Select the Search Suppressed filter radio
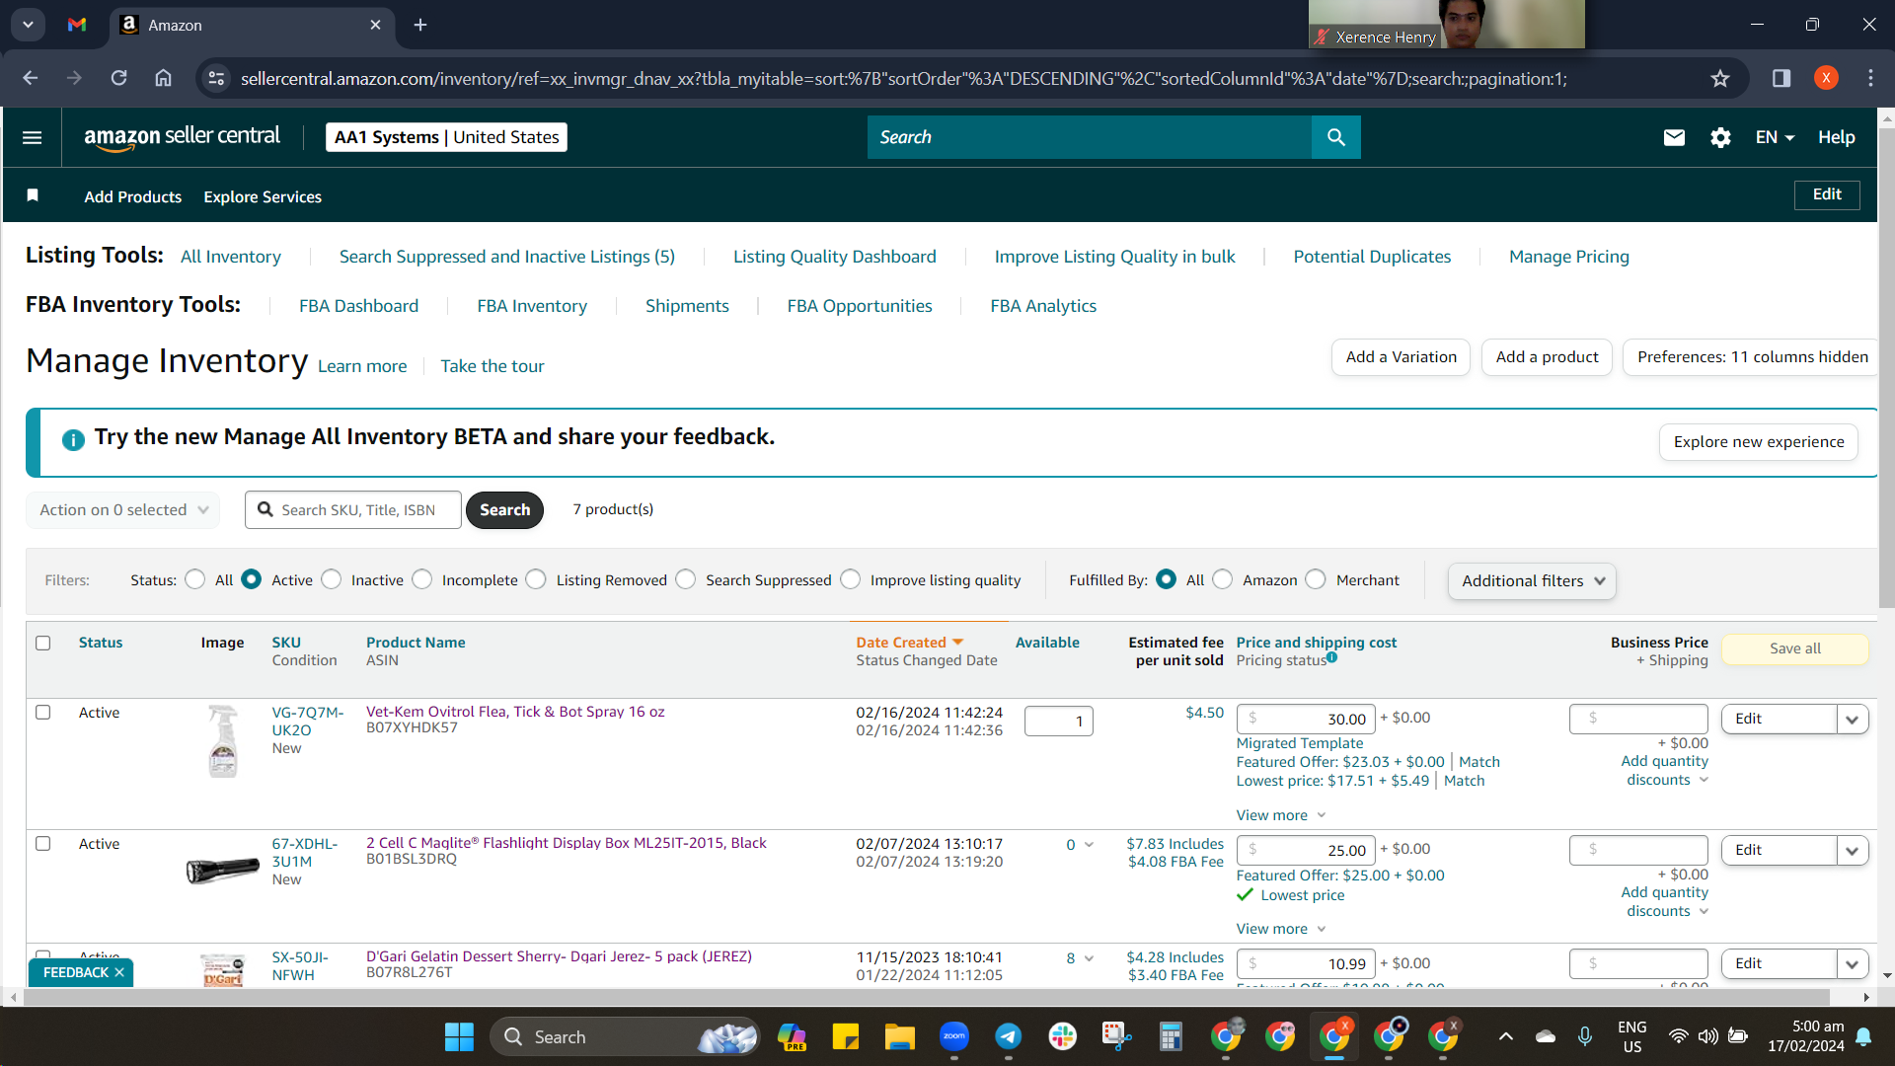The image size is (1895, 1066). pos(686,579)
